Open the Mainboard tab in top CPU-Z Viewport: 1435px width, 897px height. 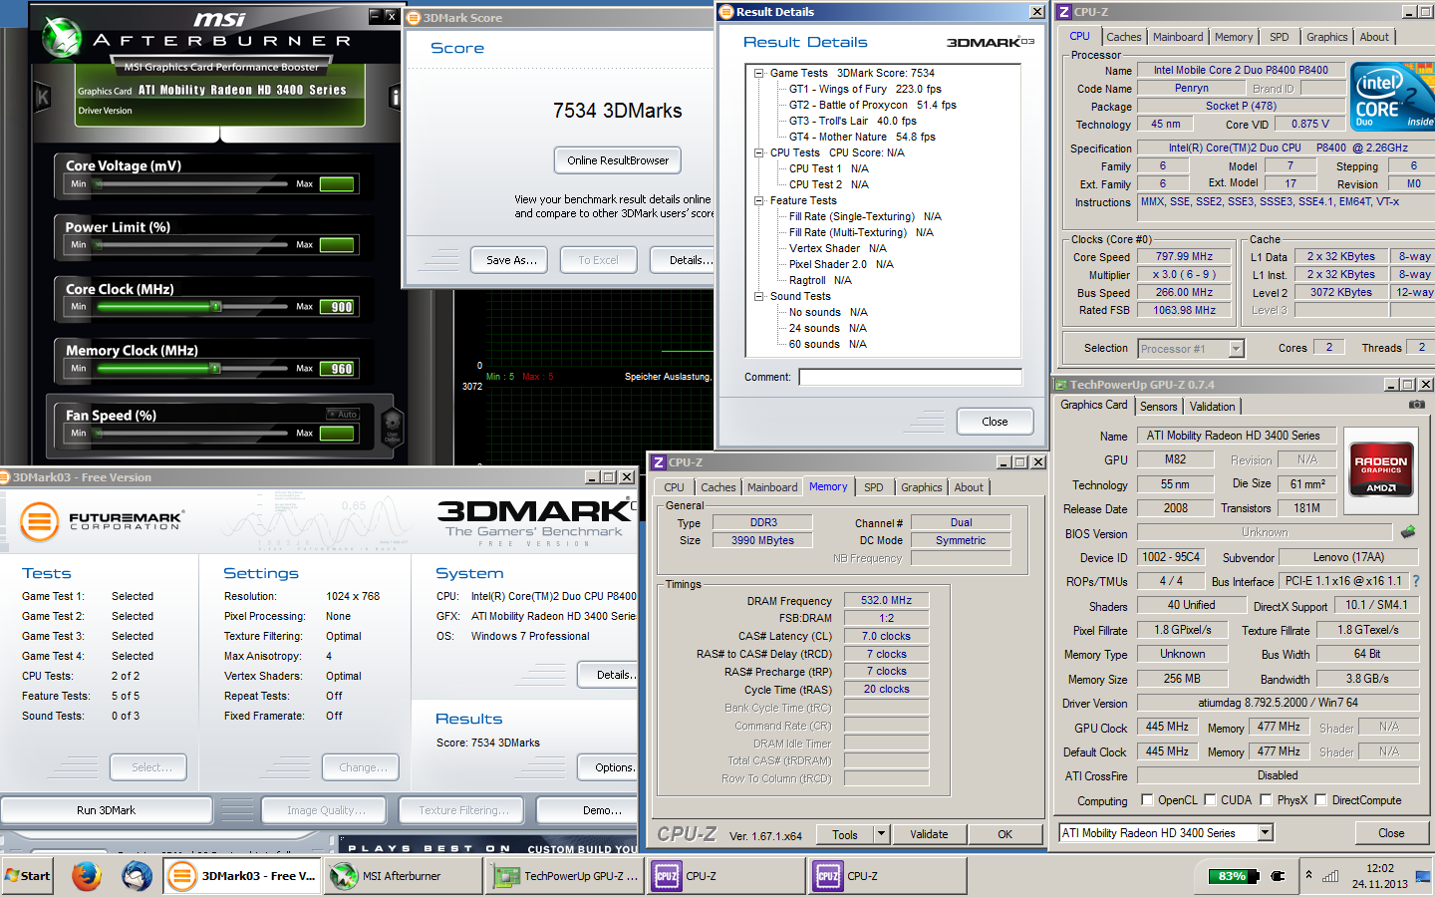click(x=1178, y=37)
